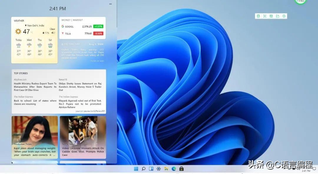The width and height of the screenshot is (318, 174).
Task: Click the Tesla logo beside TSLA stock
Action: pos(63,33)
